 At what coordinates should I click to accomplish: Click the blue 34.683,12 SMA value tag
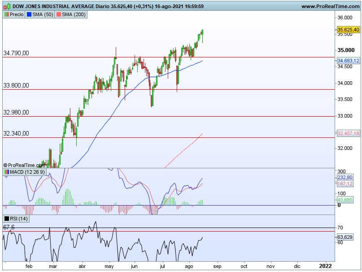click(348, 61)
